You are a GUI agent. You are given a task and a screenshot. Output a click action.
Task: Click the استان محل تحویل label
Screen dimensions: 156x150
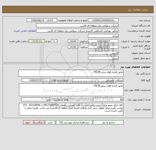click(141, 53)
